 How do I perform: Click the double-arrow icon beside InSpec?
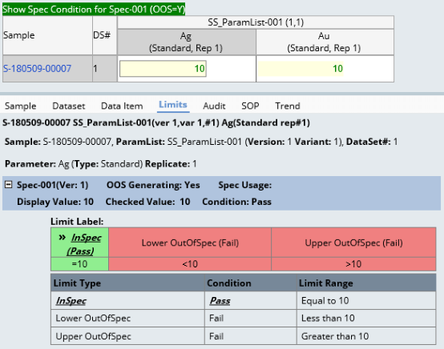[x=62, y=237]
